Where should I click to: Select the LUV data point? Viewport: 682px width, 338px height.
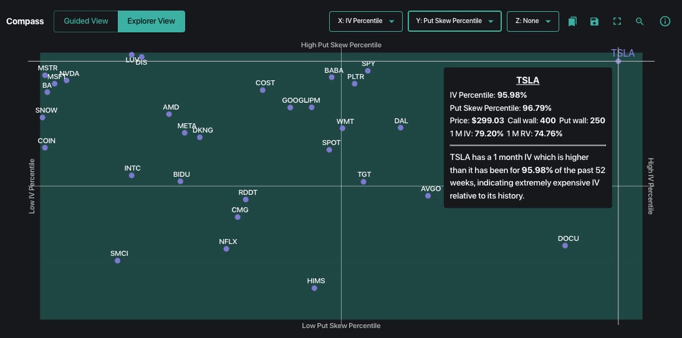coord(132,55)
